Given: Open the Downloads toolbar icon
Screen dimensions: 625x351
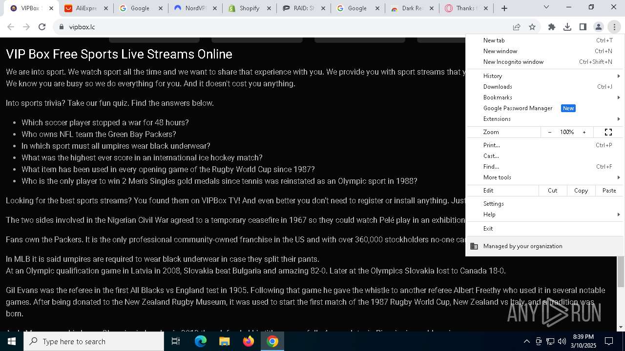Looking at the screenshot, I should (567, 27).
